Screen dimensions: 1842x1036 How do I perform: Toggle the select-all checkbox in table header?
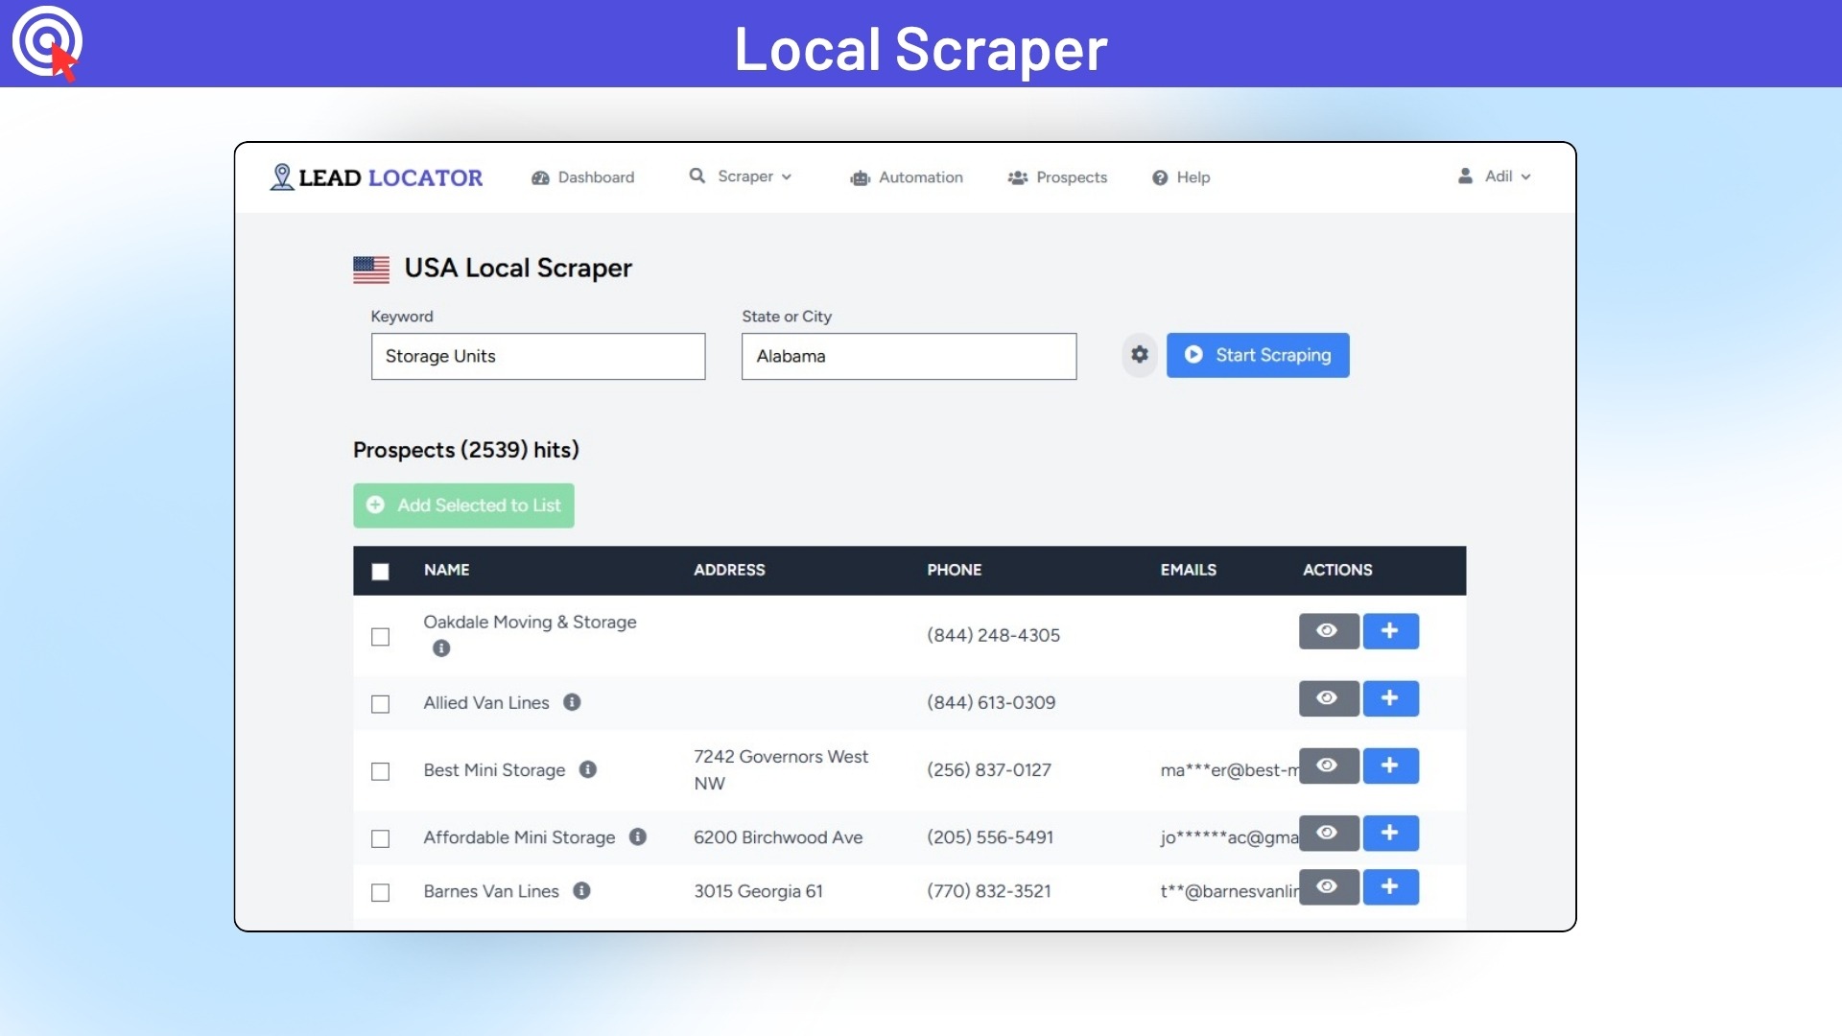pyautogui.click(x=380, y=570)
